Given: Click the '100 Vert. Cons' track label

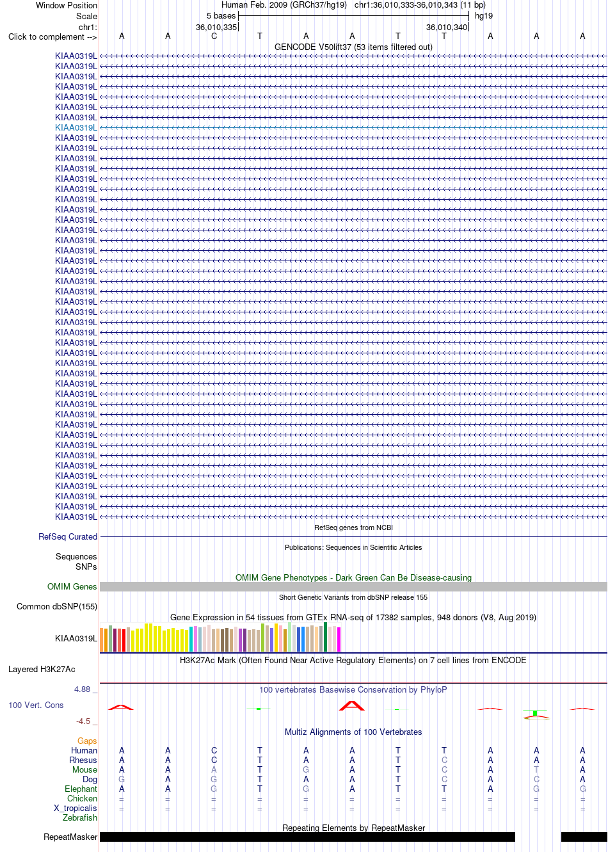Looking at the screenshot, I should point(36,705).
